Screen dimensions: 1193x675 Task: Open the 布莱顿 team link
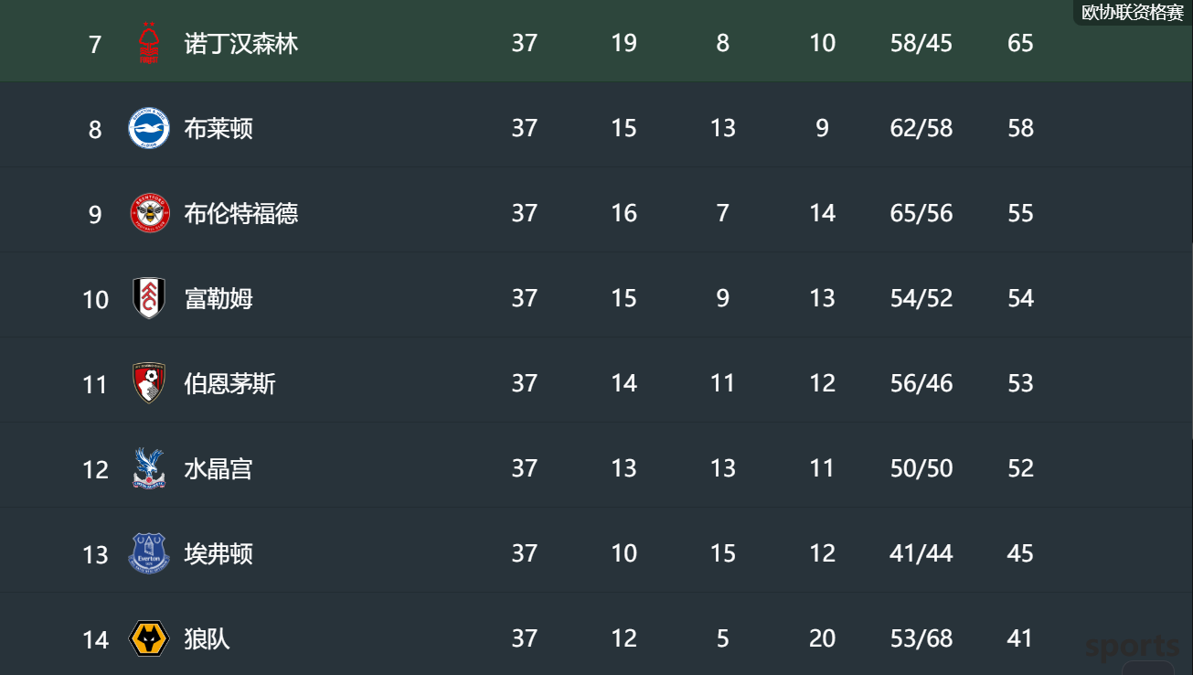tap(218, 128)
